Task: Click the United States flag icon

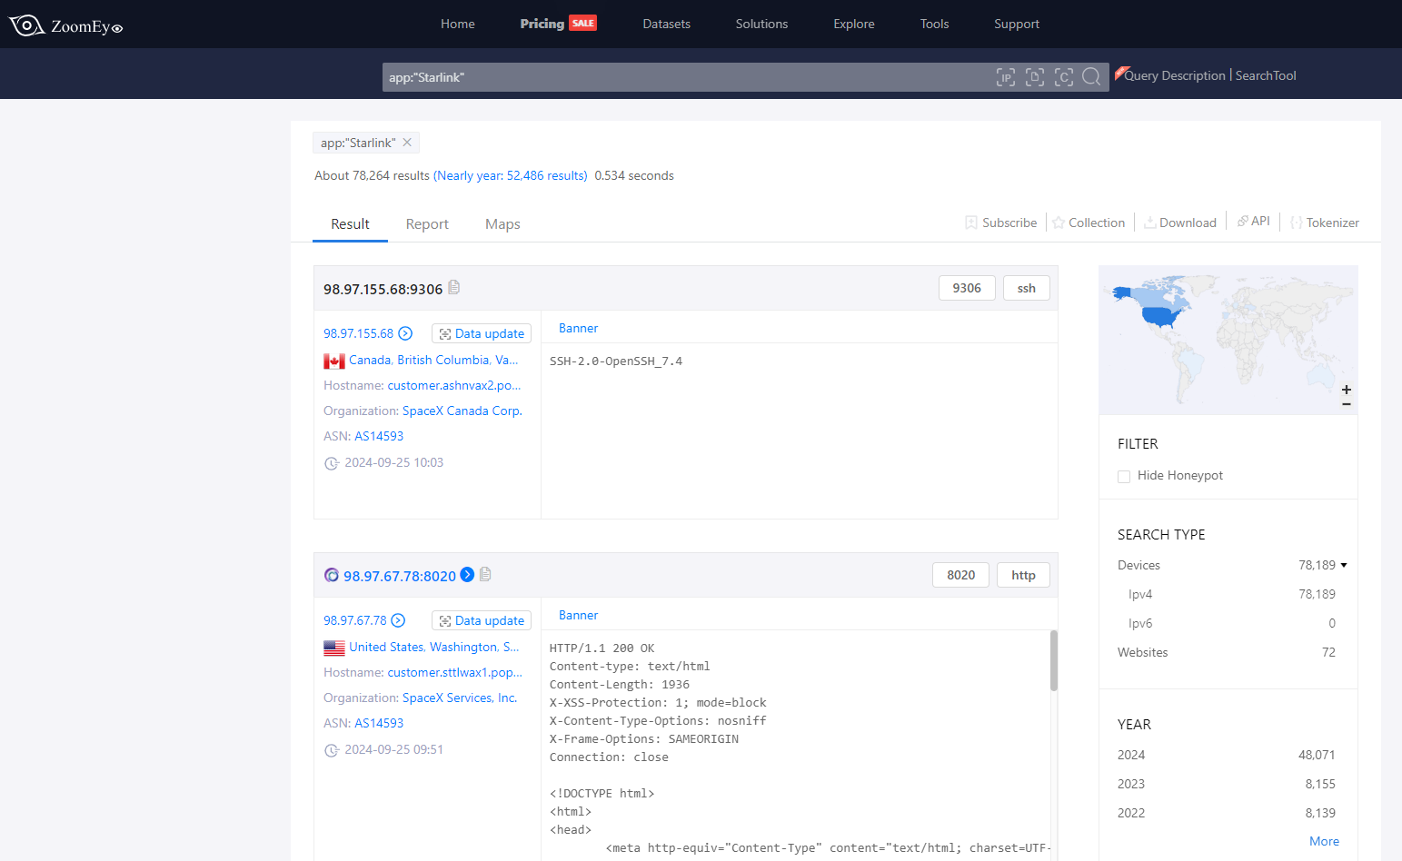Action: (334, 648)
